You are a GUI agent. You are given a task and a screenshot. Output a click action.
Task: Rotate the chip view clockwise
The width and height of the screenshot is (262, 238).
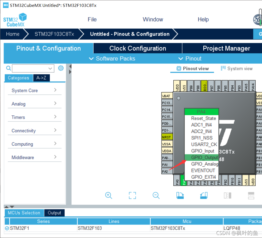point(180,195)
